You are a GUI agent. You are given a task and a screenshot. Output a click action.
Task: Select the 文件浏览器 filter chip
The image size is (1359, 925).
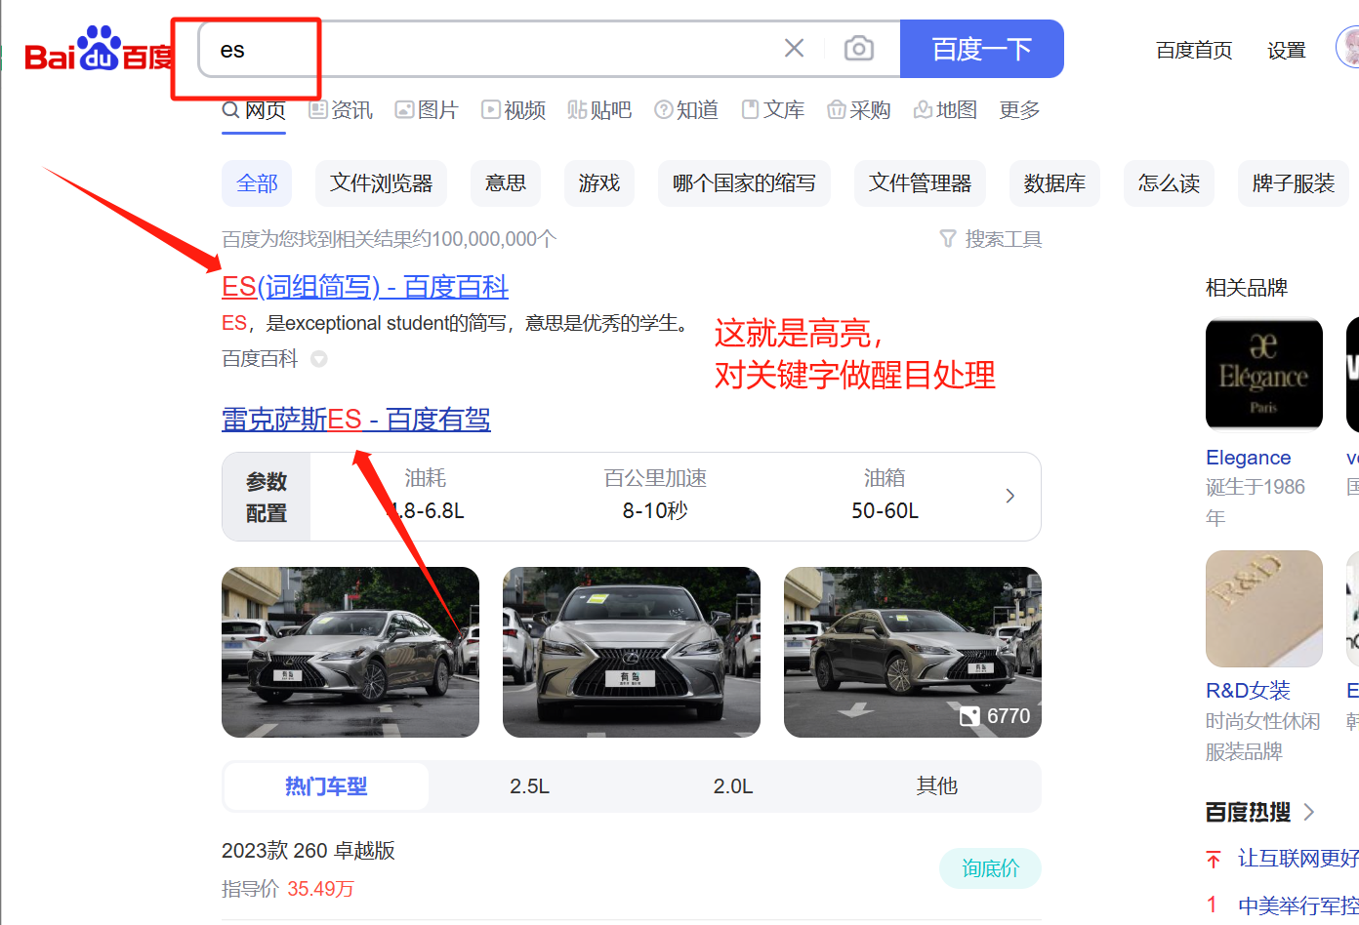[x=381, y=183]
